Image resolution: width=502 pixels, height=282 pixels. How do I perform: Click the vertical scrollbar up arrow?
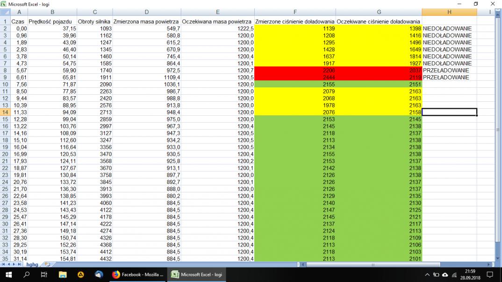click(498, 15)
